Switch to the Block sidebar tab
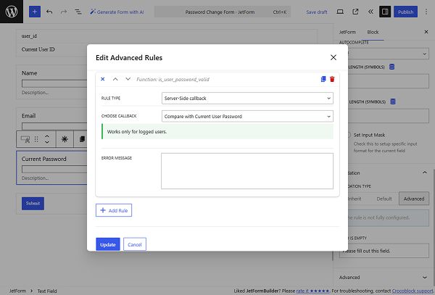Image resolution: width=435 pixels, height=295 pixels. (x=373, y=32)
